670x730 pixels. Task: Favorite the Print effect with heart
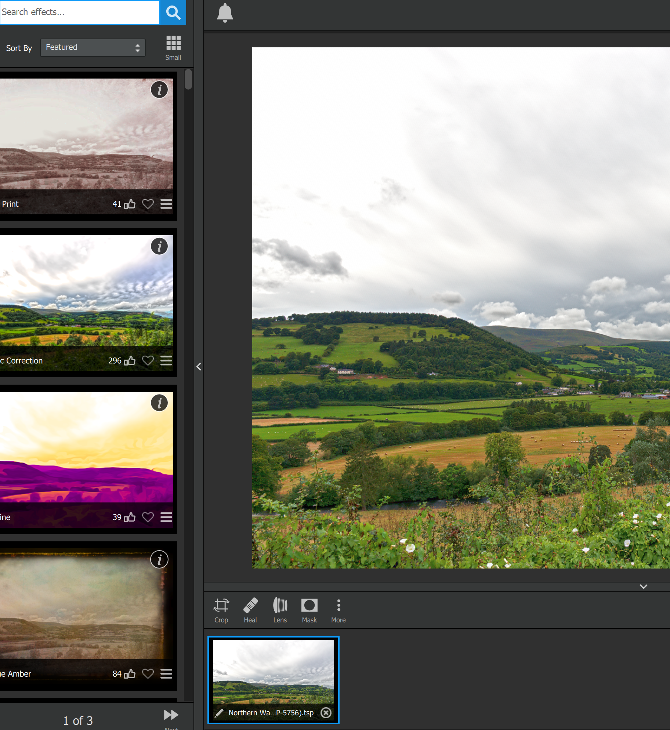pos(148,204)
